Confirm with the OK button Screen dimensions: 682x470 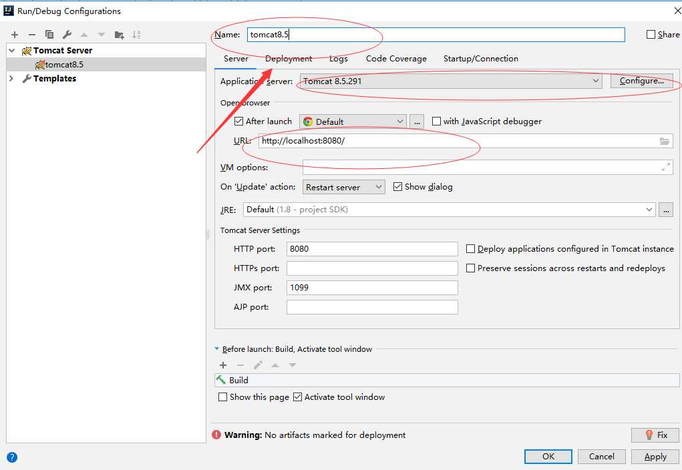[548, 457]
